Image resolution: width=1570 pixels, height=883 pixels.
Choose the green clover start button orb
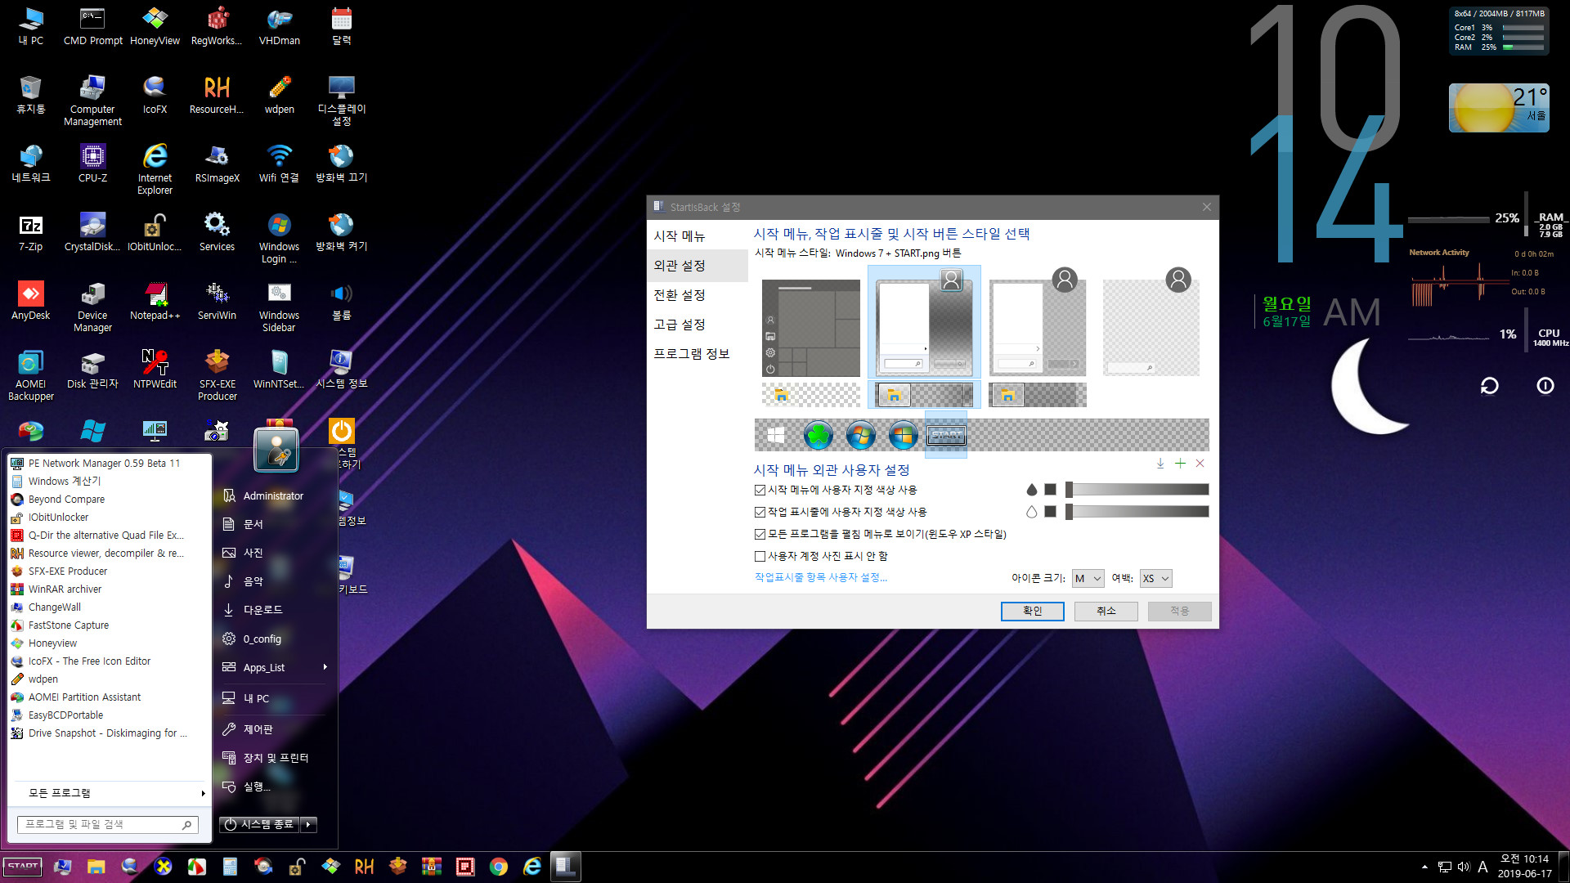[x=818, y=436]
